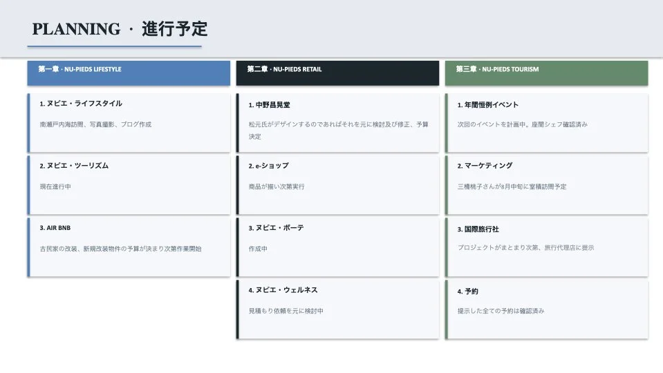Click text beginning '三橋桃子さんが8月中旬'
This screenshot has height=373, width=663.
[512, 186]
